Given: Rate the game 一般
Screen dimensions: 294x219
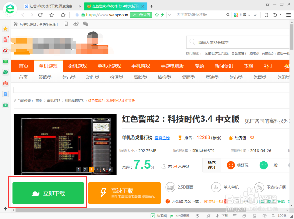Looking at the screenshot, I should click(268, 165).
